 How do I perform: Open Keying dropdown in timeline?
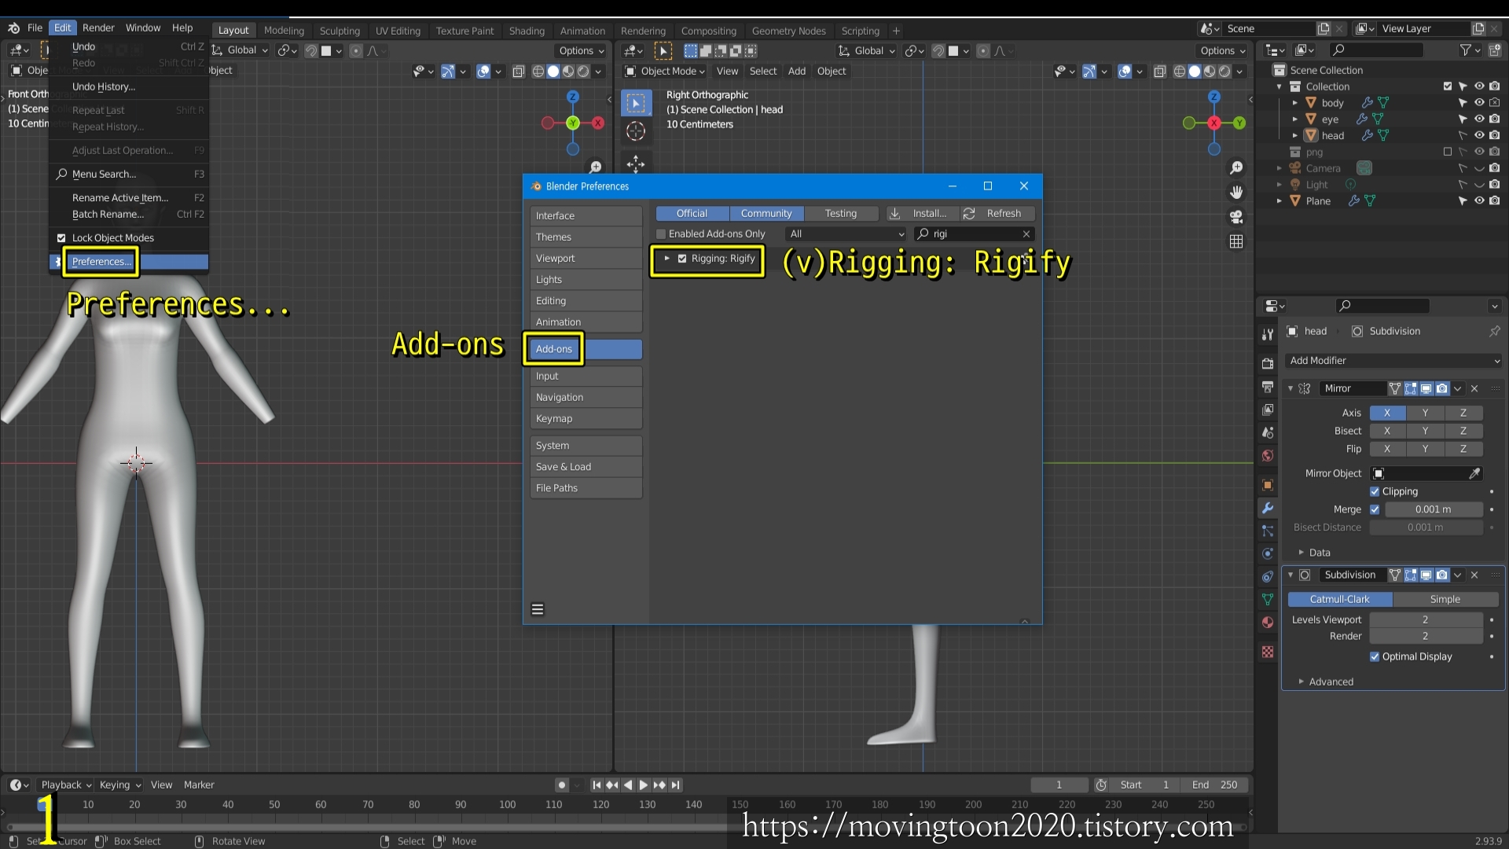[x=119, y=785]
